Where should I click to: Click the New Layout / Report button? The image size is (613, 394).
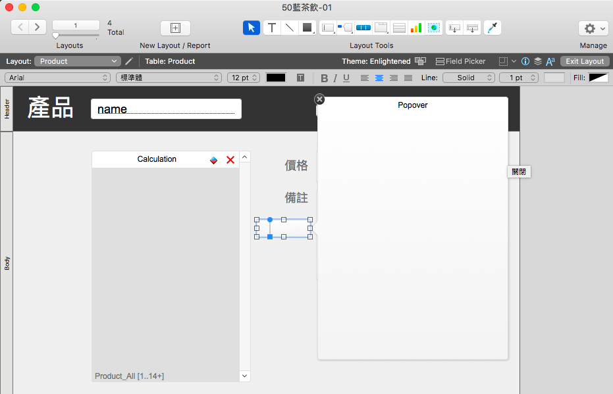tap(176, 28)
